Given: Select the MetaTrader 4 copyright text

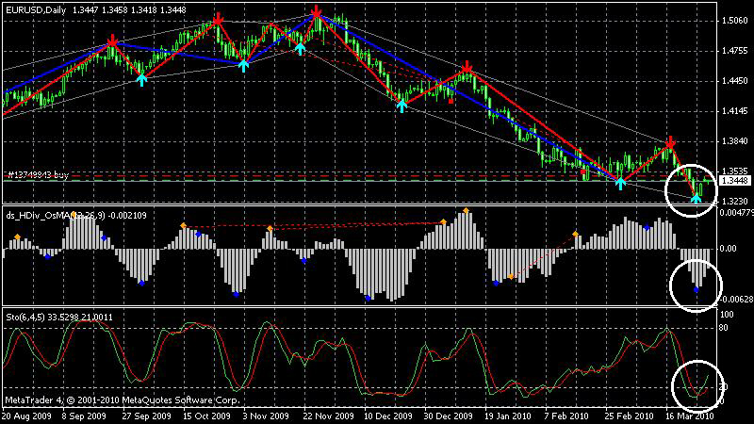Looking at the screenshot, I should pyautogui.click(x=123, y=400).
